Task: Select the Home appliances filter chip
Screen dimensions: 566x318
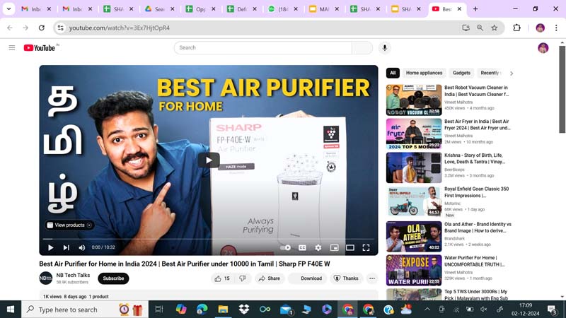Action: coord(424,73)
